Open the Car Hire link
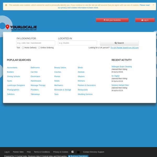This screenshot has height=157, width=157. 34,72
